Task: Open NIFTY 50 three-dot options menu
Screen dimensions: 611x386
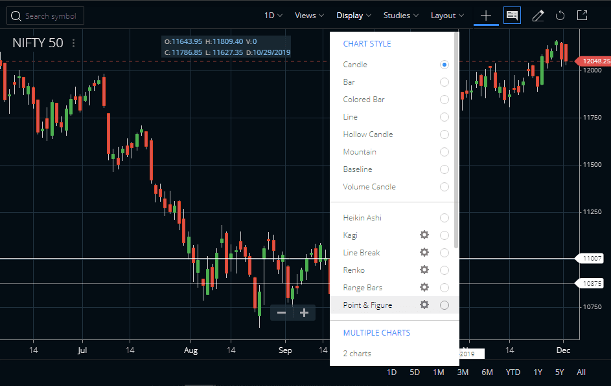Action: [x=74, y=43]
